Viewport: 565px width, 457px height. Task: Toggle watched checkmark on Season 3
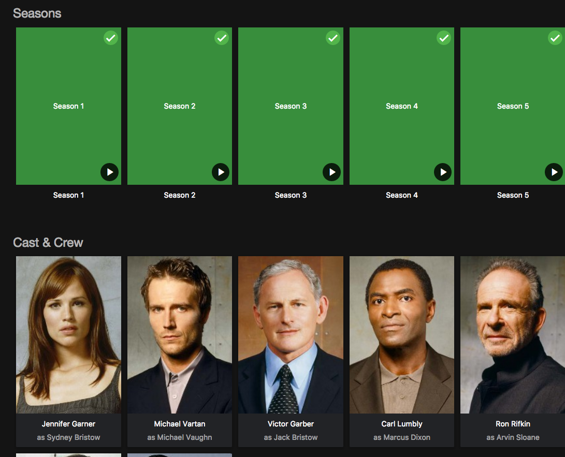[333, 38]
